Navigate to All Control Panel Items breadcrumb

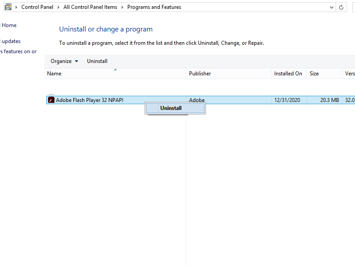[90, 7]
